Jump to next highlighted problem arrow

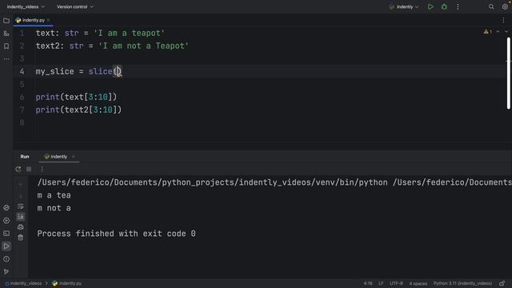[x=506, y=32]
